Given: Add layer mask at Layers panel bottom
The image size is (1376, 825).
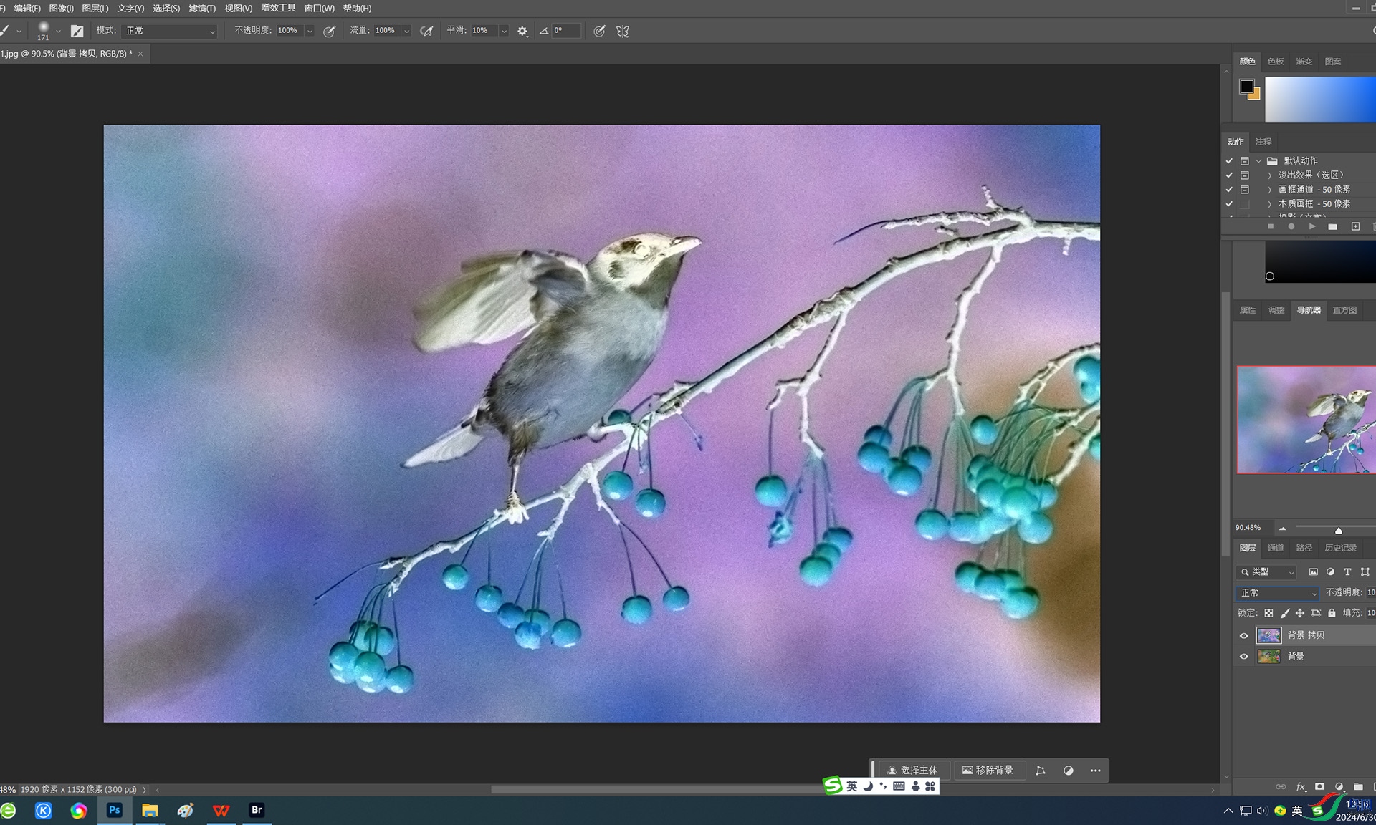Looking at the screenshot, I should (1319, 786).
